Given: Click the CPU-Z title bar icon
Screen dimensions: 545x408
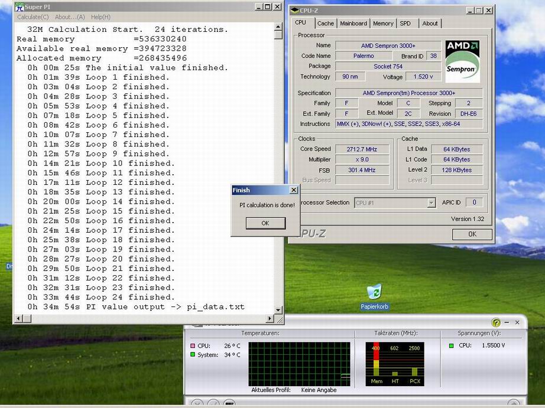Looking at the screenshot, I should click(295, 11).
